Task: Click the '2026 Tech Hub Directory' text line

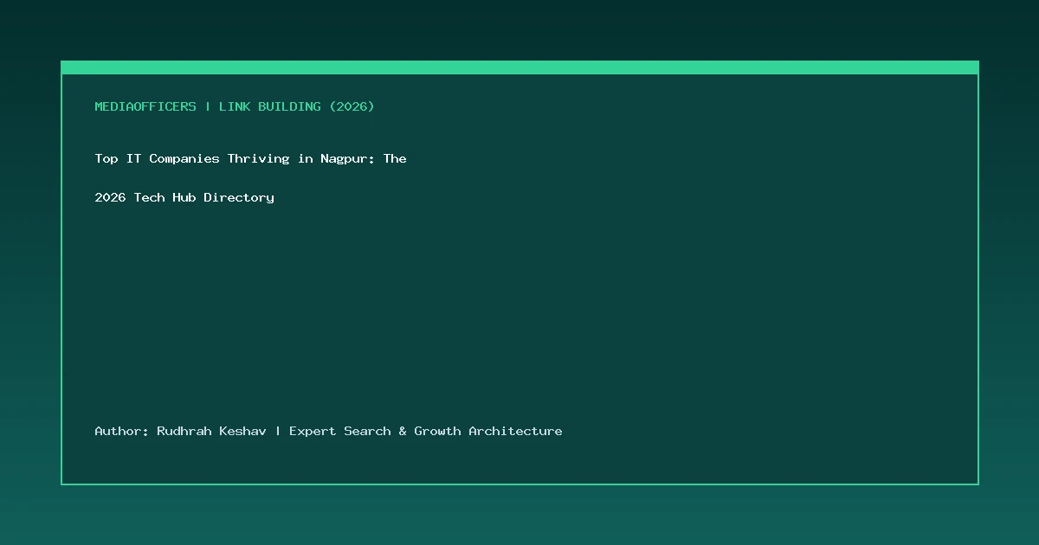Action: click(x=184, y=197)
